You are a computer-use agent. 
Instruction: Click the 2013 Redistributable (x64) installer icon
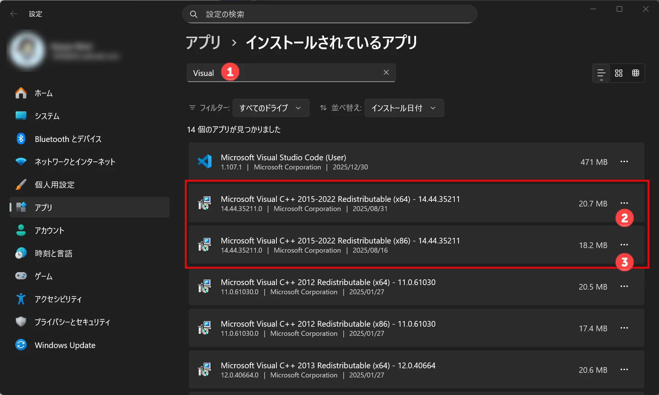[205, 369]
